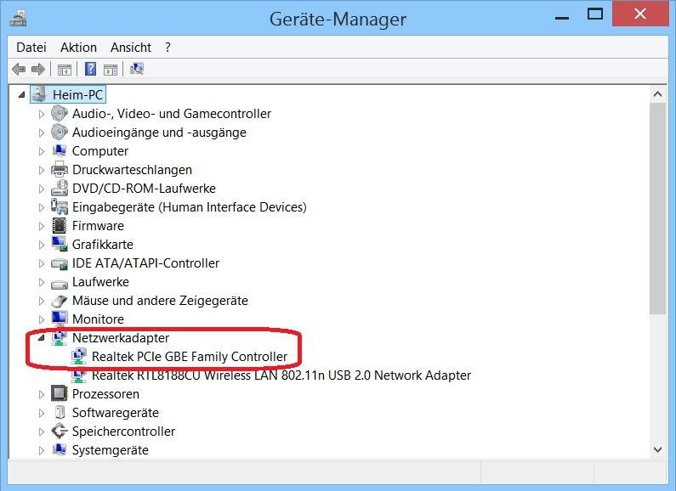Click the scrollbar up arrow
This screenshot has width=676, height=491.
click(x=657, y=94)
